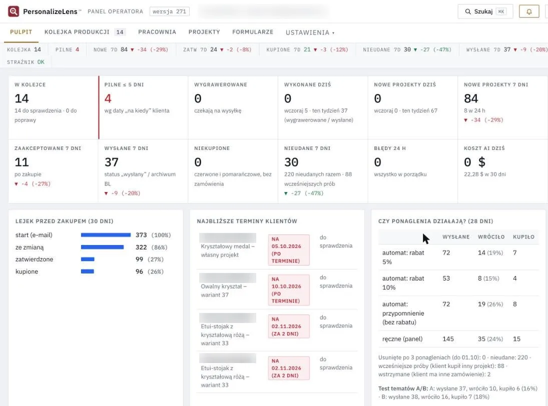Viewport: 548px width, 406px height.
Task: Open the PROJEKTY tab
Action: pyautogui.click(x=204, y=32)
